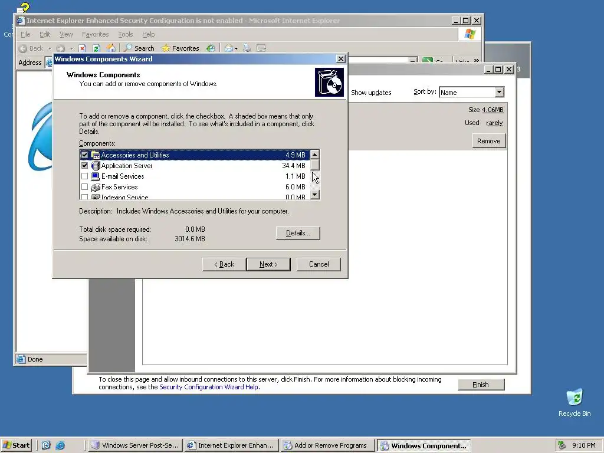Switch to Add or Remove Programs taskbar button
This screenshot has width=604, height=453.
(x=327, y=445)
